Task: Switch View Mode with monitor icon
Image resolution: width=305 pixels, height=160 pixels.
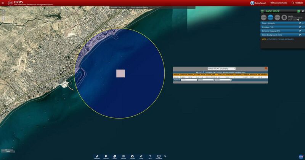Action: point(159,157)
